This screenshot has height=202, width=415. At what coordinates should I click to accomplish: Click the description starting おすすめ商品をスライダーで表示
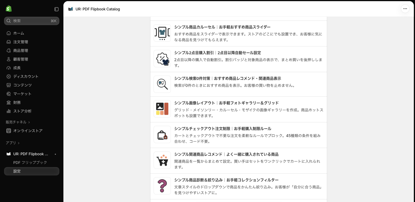[x=248, y=37]
